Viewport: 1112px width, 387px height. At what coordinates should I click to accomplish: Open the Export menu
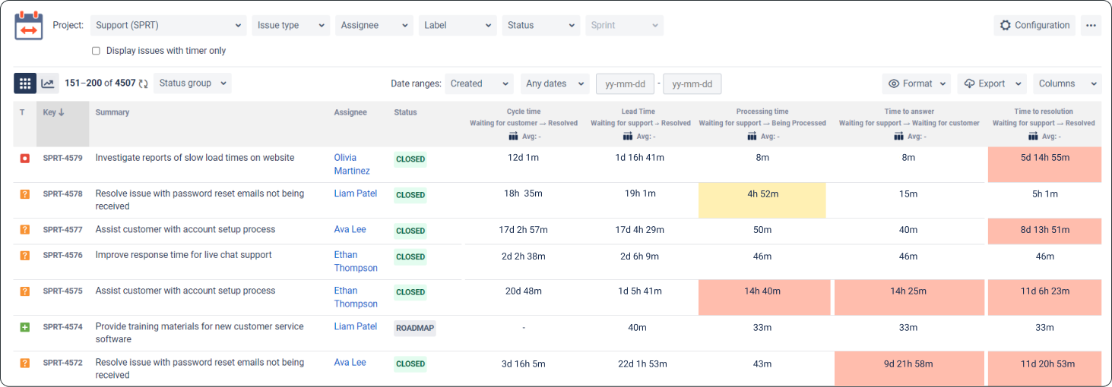point(992,83)
